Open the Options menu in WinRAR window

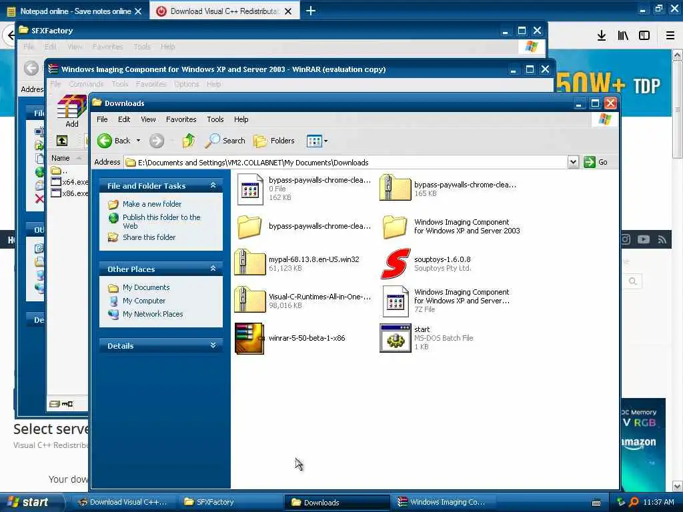(187, 83)
